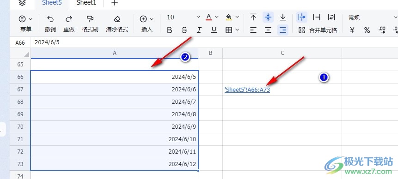Open the sheet layers icon left of tabs

(x=22, y=3)
